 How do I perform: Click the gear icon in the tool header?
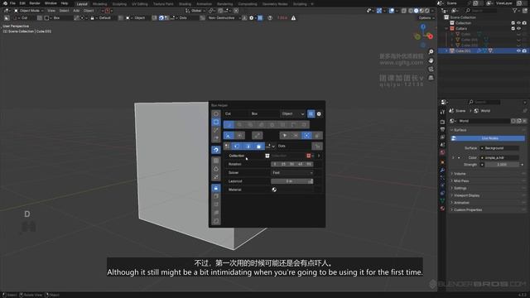[x=252, y=18]
